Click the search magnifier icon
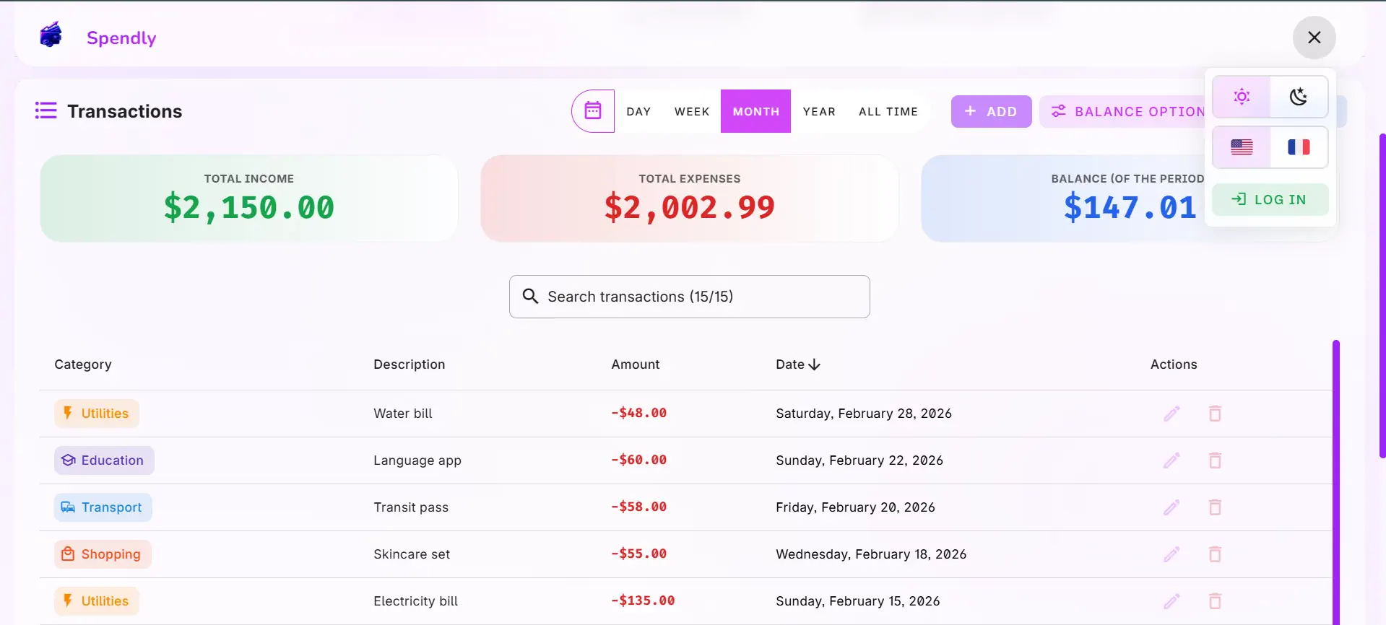The image size is (1386, 625). point(530,297)
